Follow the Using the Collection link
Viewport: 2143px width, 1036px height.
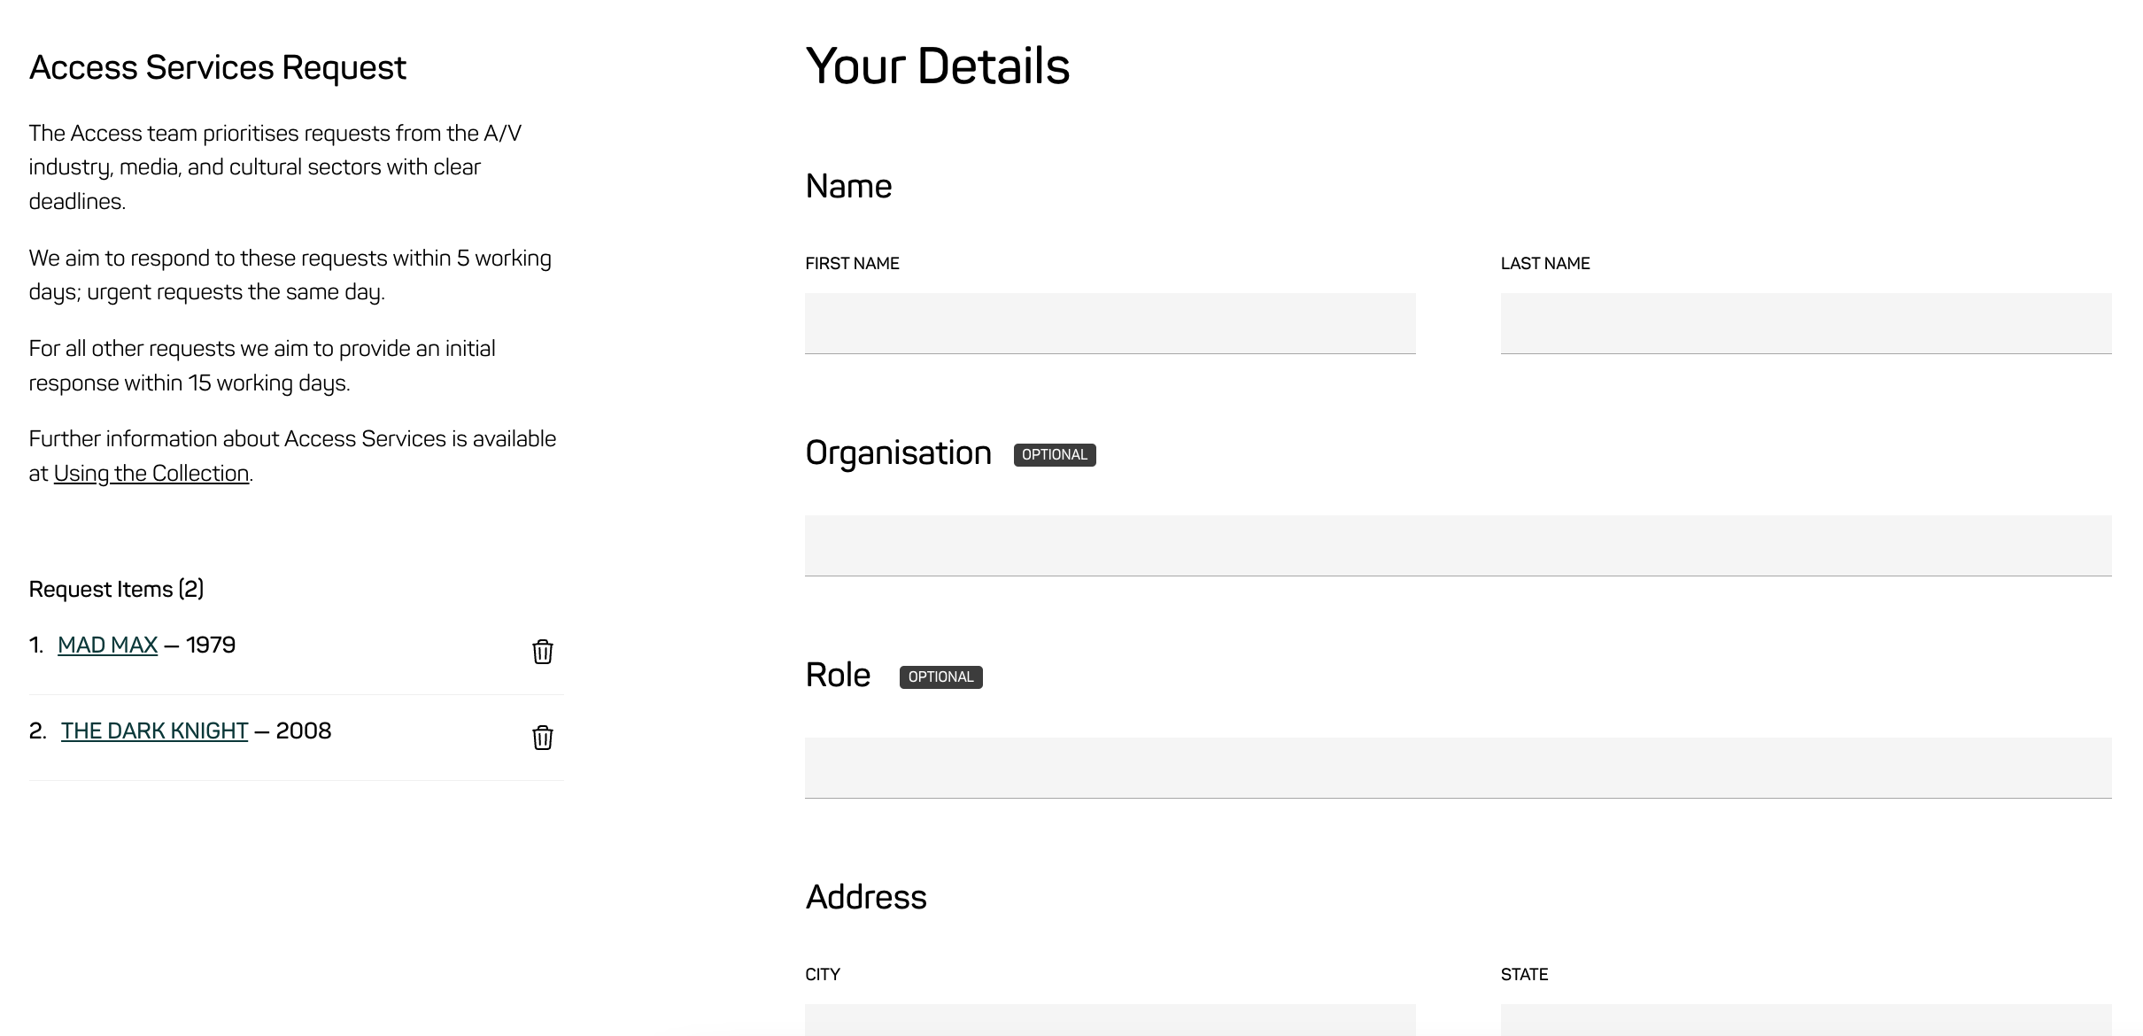click(151, 474)
